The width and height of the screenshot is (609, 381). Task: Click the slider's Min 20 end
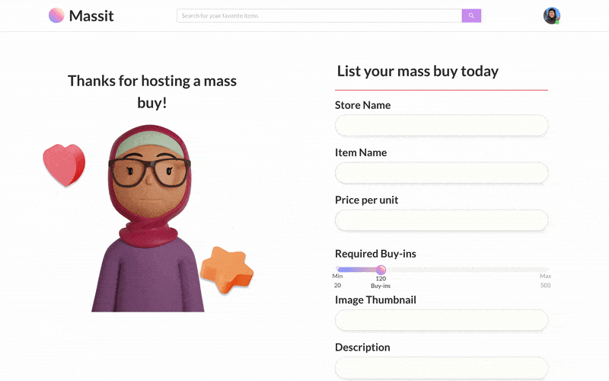(339, 270)
